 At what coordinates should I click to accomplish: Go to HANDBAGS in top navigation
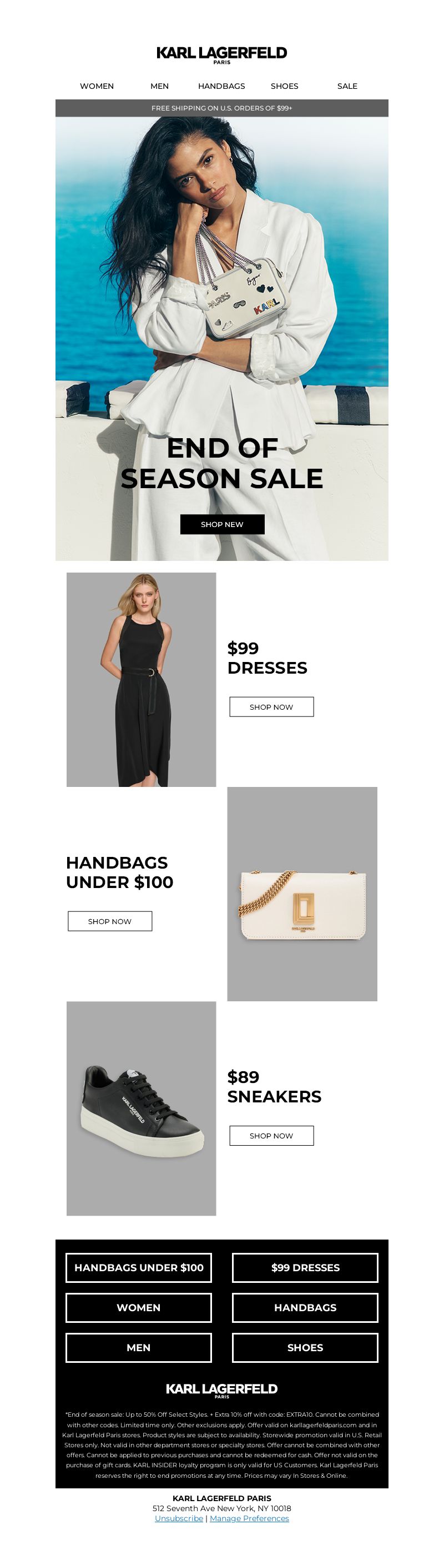pos(221,86)
